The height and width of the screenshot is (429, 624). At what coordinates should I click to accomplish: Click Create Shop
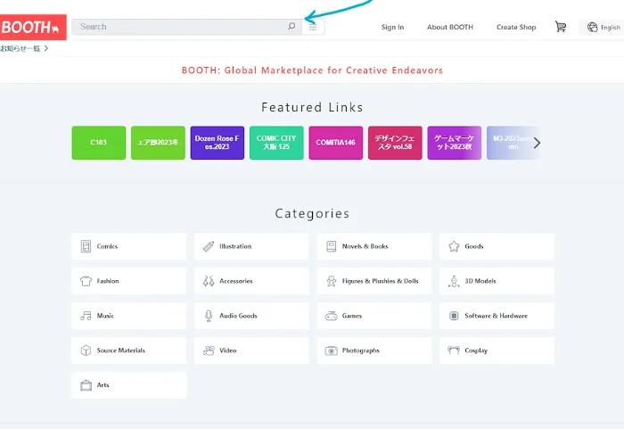[x=516, y=27]
